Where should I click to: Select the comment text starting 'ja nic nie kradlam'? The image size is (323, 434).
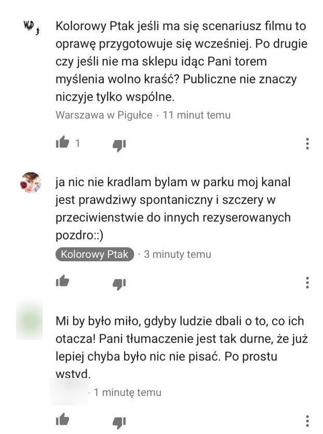[x=173, y=209]
